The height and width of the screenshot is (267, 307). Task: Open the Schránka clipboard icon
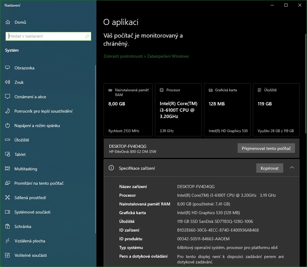8,226
